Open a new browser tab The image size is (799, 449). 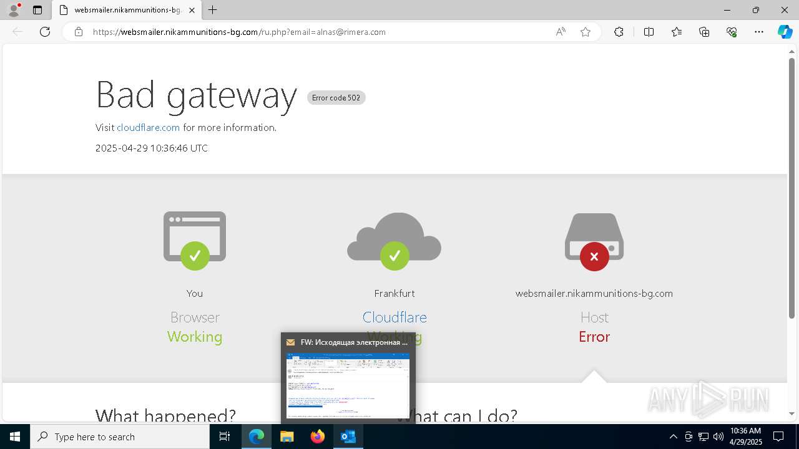click(213, 10)
